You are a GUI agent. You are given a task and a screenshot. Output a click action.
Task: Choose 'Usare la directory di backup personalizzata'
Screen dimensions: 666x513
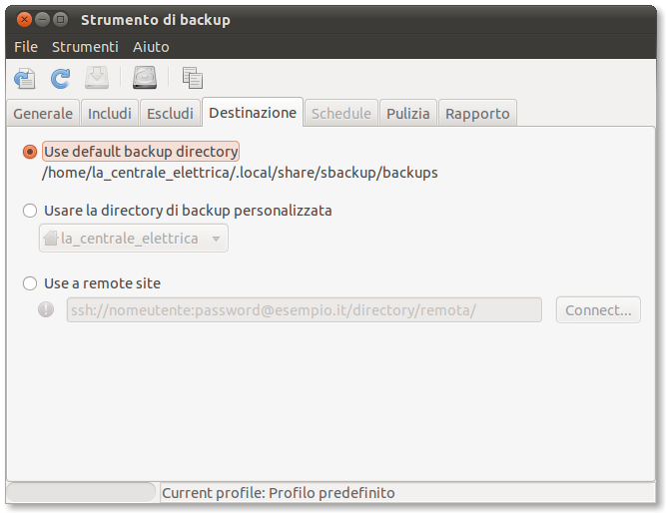pos(30,211)
